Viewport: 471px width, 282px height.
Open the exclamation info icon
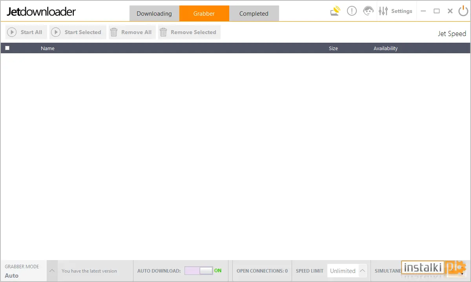click(x=352, y=11)
